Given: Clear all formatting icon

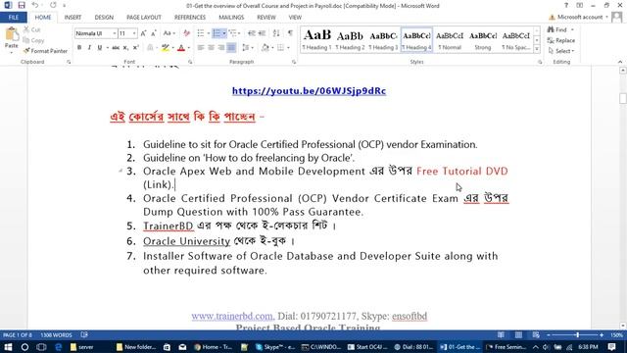Looking at the screenshot, I should click(186, 33).
